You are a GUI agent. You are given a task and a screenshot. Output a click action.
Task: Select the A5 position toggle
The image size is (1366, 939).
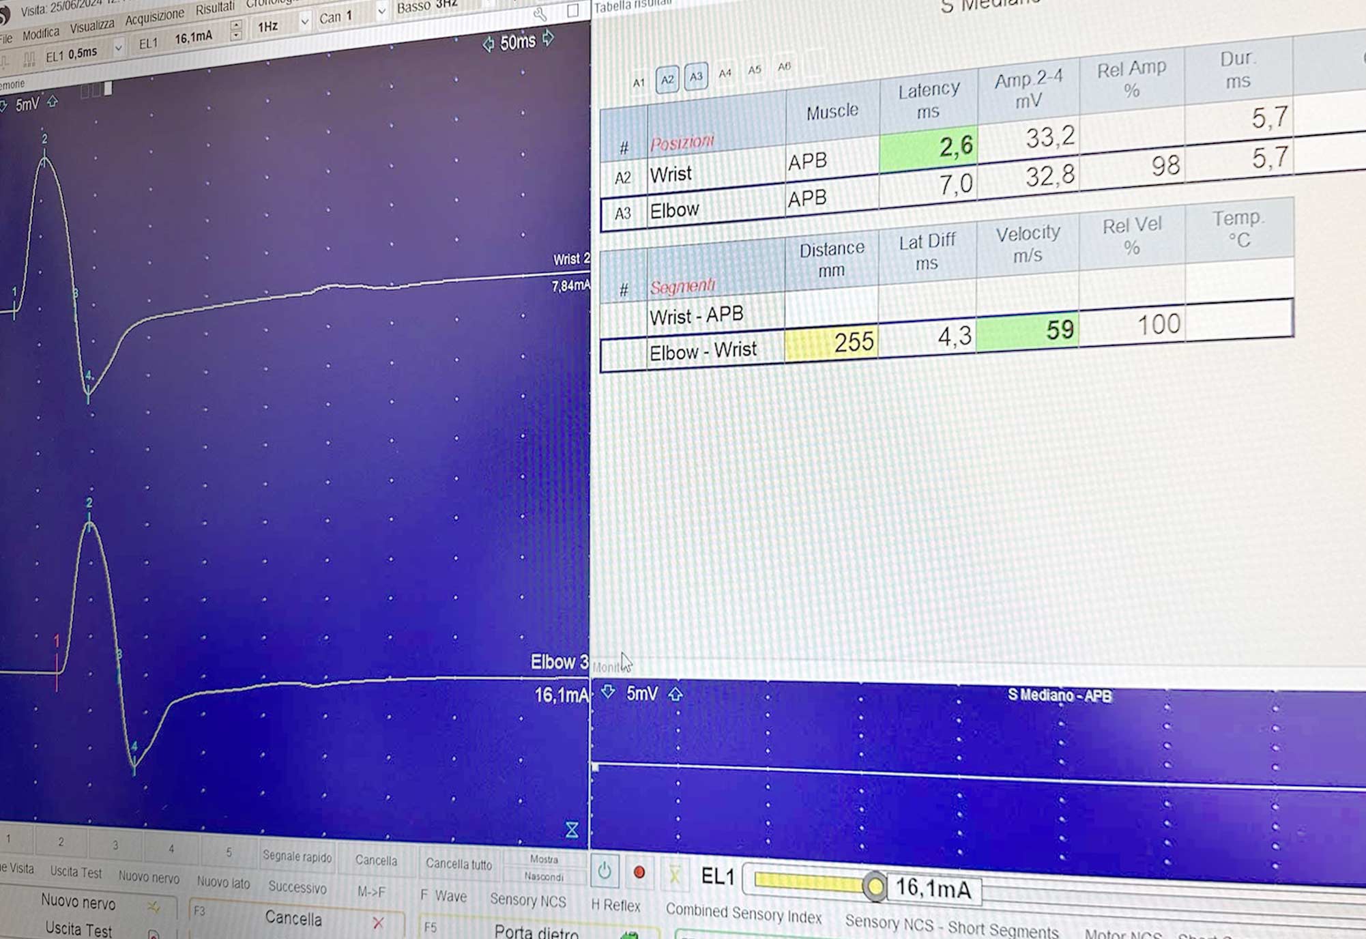(x=755, y=70)
